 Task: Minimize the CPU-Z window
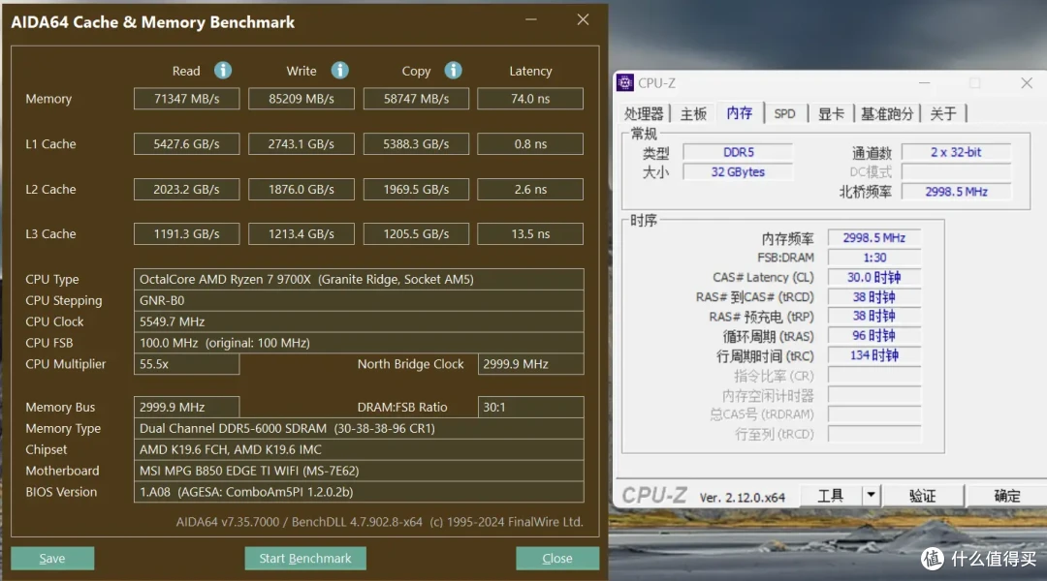coord(924,82)
